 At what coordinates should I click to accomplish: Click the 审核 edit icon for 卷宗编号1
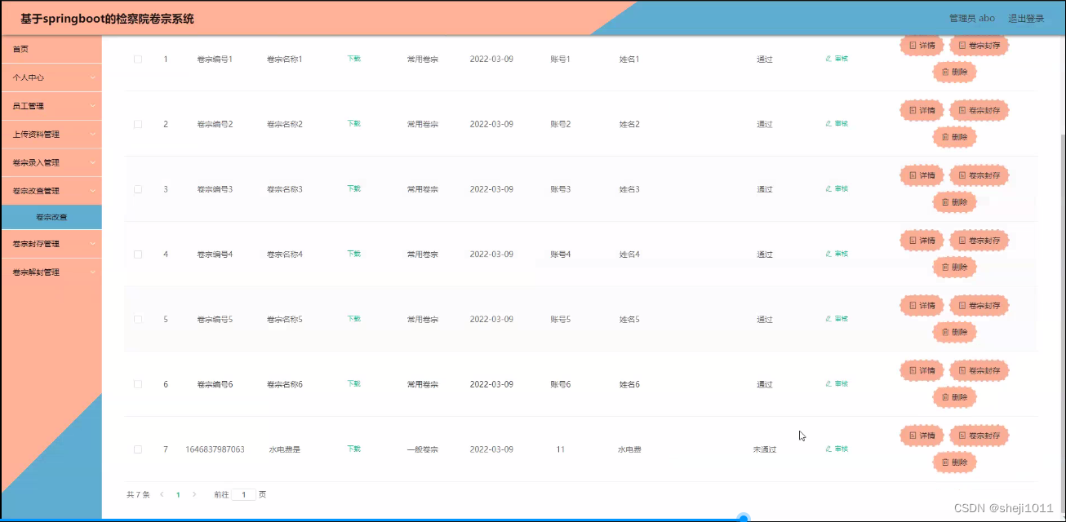pos(835,58)
